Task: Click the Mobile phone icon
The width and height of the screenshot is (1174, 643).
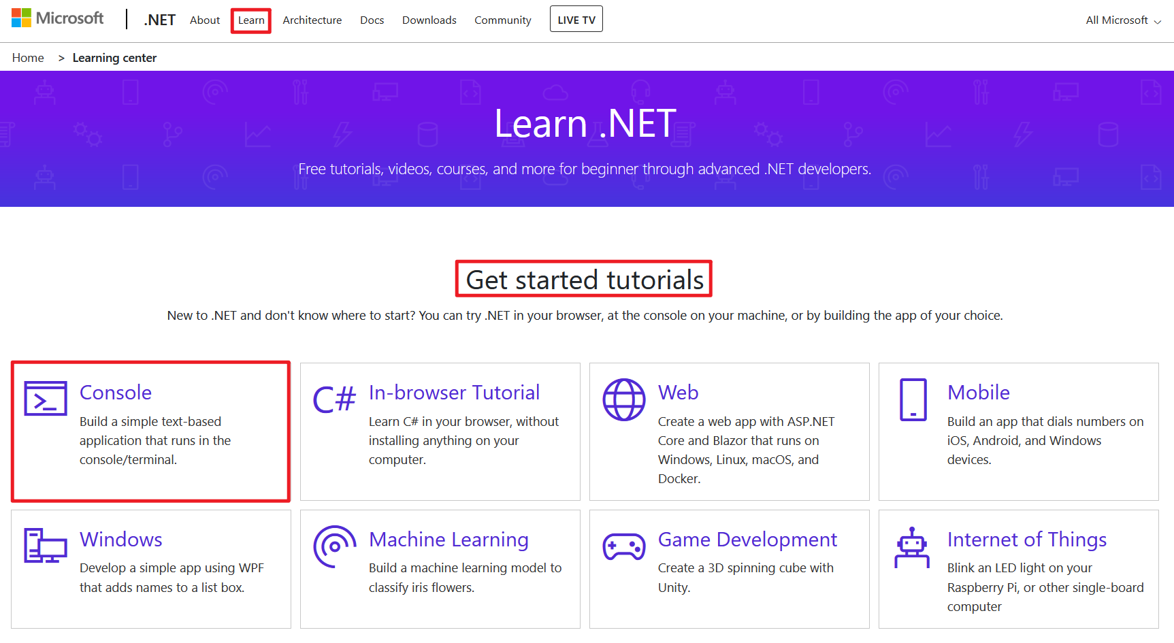Action: point(913,399)
